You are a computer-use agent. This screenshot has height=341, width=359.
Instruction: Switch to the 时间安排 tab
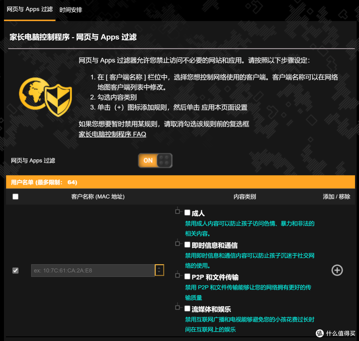point(71,10)
